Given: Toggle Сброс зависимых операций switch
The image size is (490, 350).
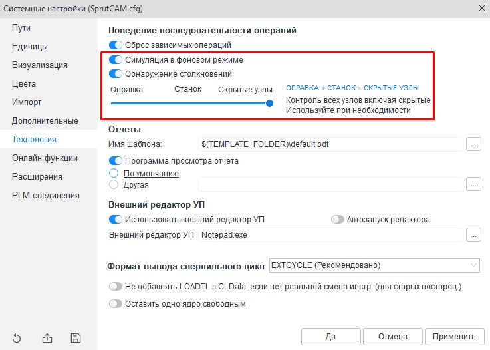Looking at the screenshot, I should (x=116, y=45).
